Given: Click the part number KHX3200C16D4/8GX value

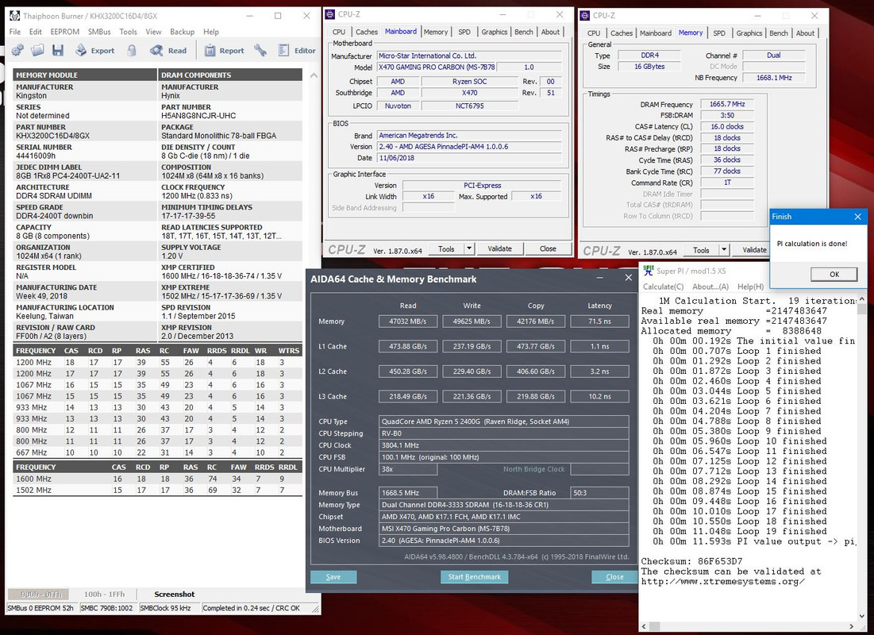Looking at the screenshot, I should (x=53, y=136).
